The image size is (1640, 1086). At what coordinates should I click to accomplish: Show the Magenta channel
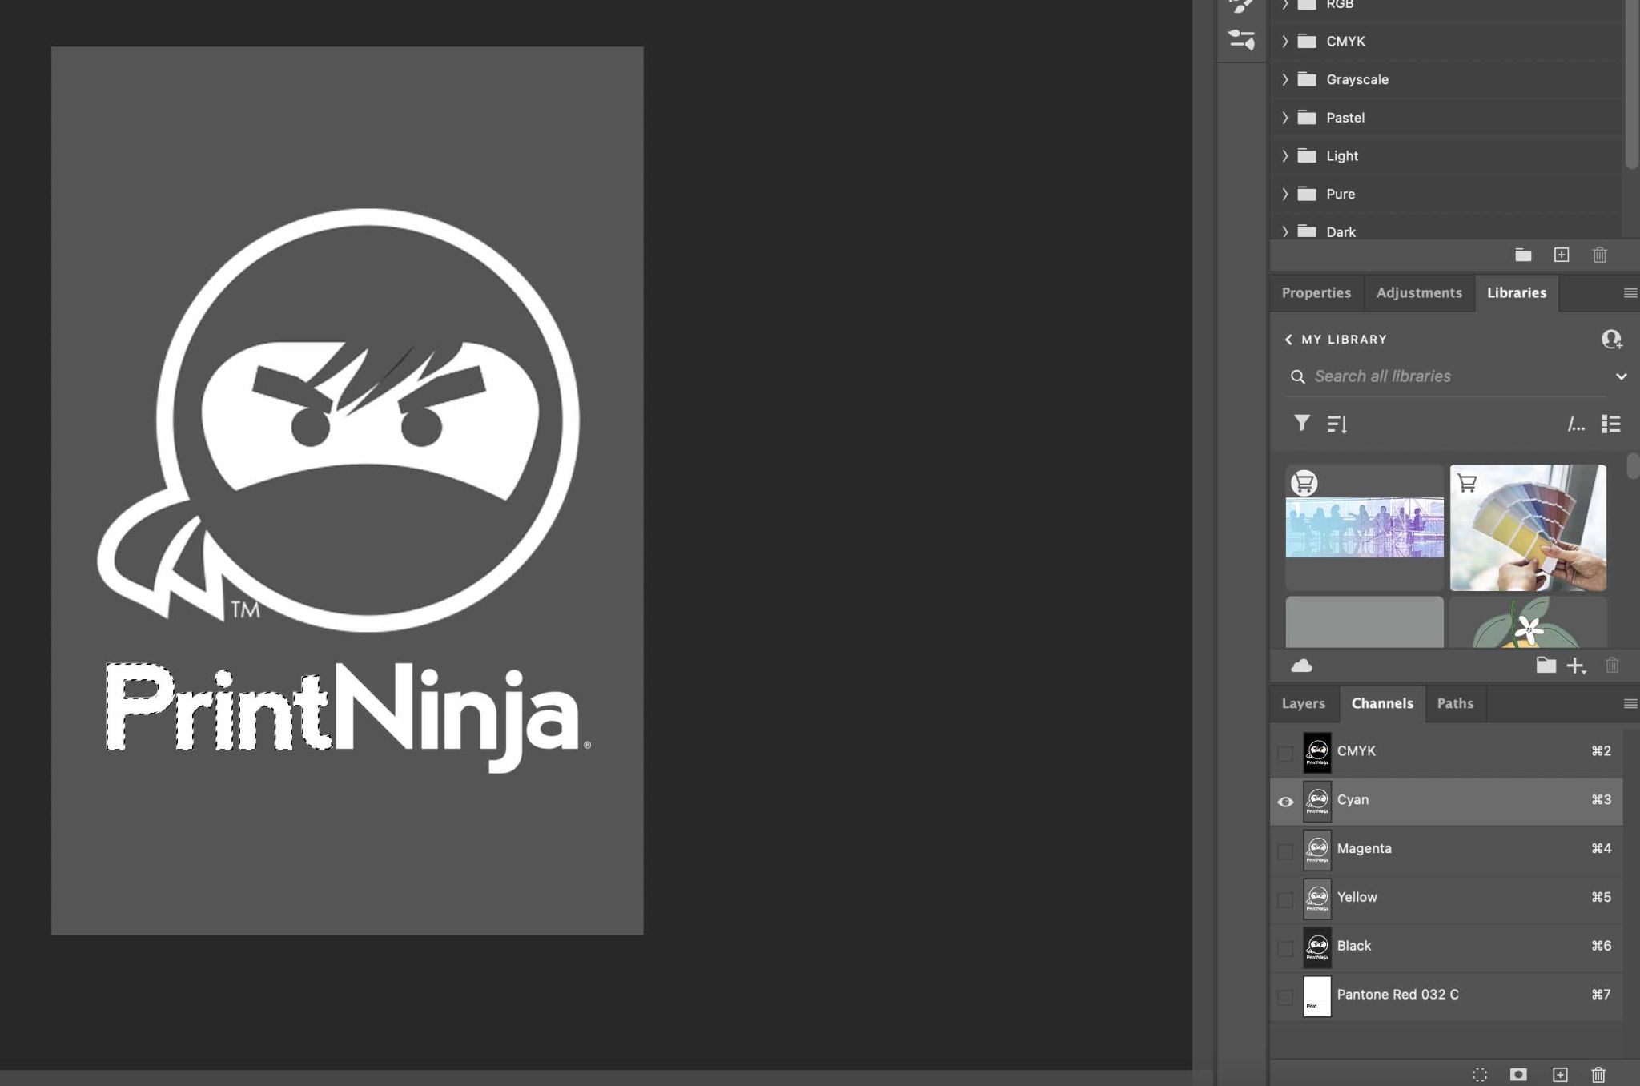(x=1286, y=851)
